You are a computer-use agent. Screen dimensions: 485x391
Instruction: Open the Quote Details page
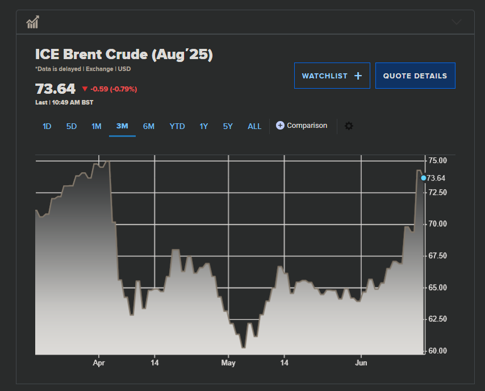tap(415, 76)
